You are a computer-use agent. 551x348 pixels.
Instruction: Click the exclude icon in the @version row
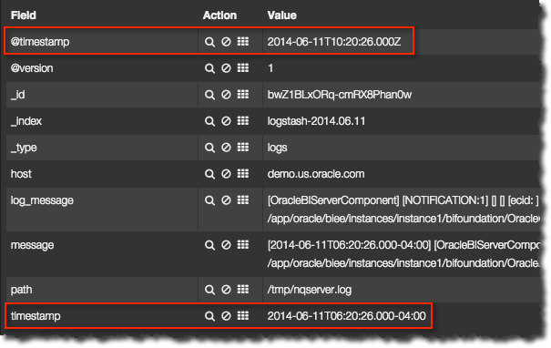226,67
